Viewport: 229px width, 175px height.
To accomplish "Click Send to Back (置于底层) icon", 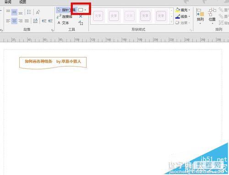I will point(221,16).
